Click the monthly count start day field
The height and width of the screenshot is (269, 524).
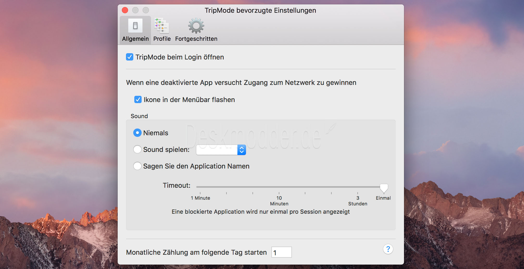pos(281,252)
